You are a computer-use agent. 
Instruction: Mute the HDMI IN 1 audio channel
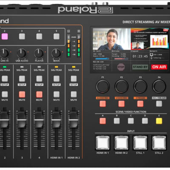[x=57, y=94]
